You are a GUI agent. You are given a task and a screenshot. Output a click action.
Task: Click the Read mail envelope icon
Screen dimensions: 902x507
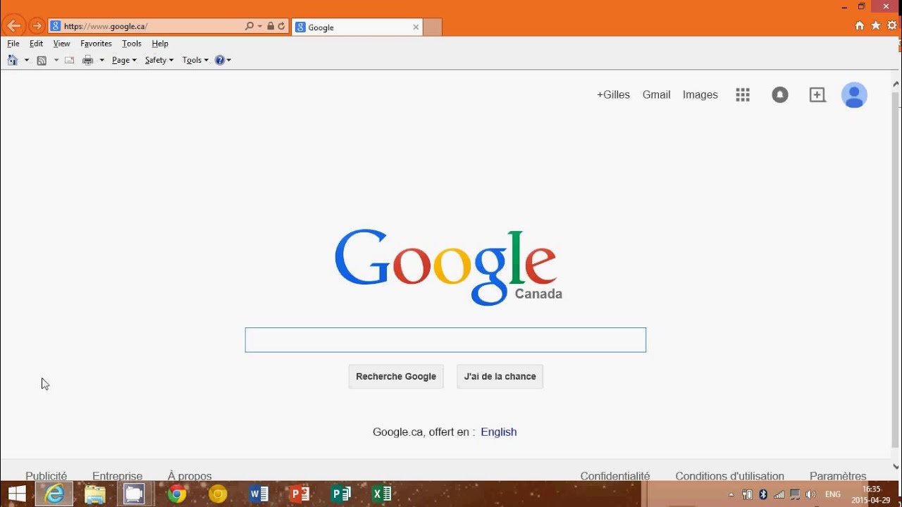(69, 60)
